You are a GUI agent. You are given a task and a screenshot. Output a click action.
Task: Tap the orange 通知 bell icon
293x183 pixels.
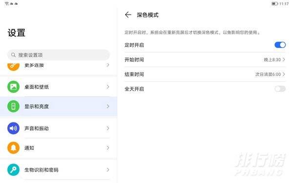[x=14, y=148]
